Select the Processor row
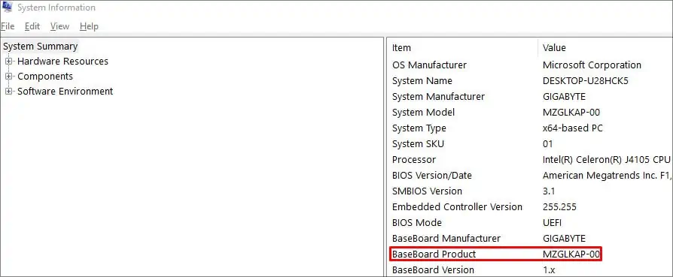This screenshot has width=673, height=277. pos(530,159)
